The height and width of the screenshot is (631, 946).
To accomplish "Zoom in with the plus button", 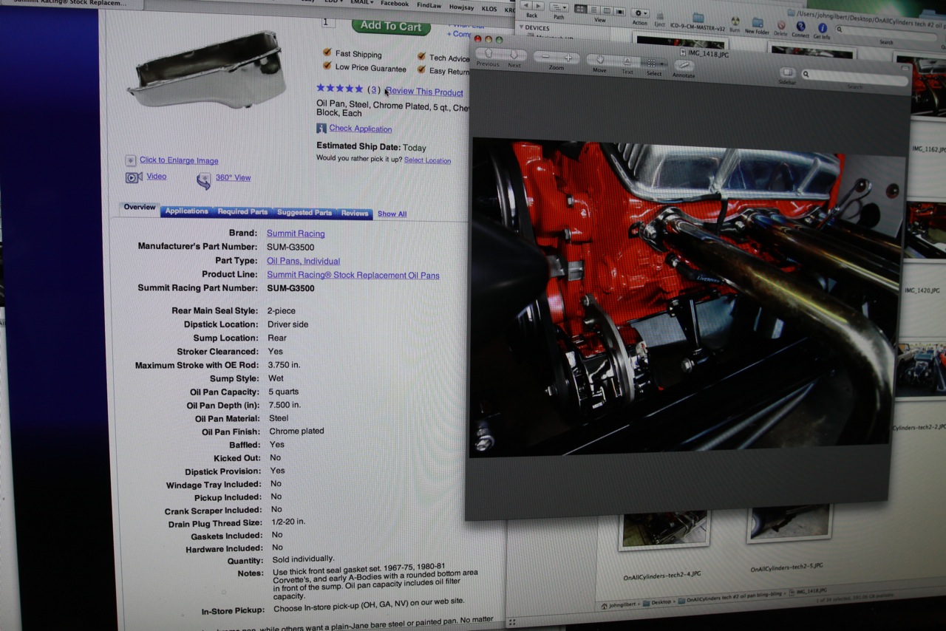I will 568,58.
